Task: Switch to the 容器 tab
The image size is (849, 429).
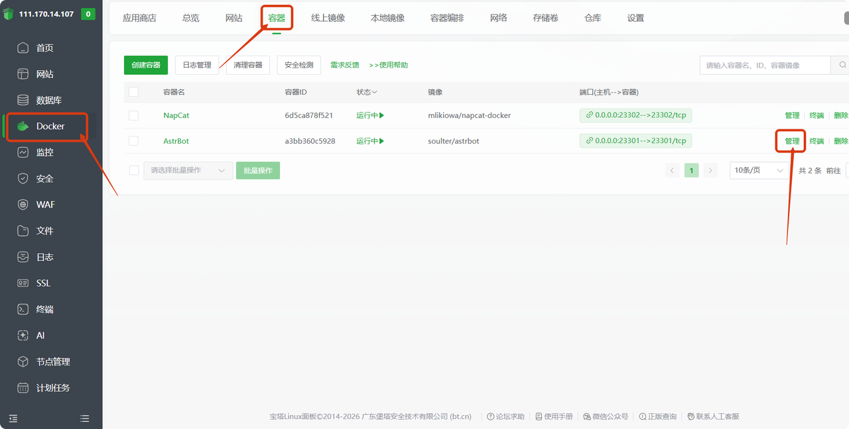Action: pos(277,18)
